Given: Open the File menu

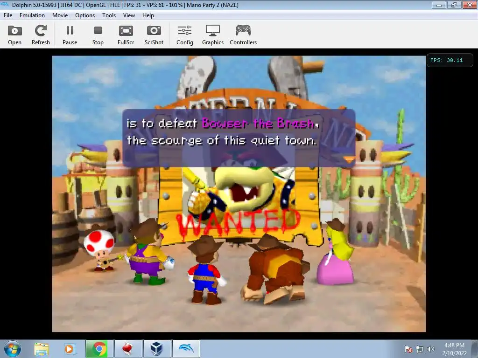Looking at the screenshot, I should pos(8,15).
